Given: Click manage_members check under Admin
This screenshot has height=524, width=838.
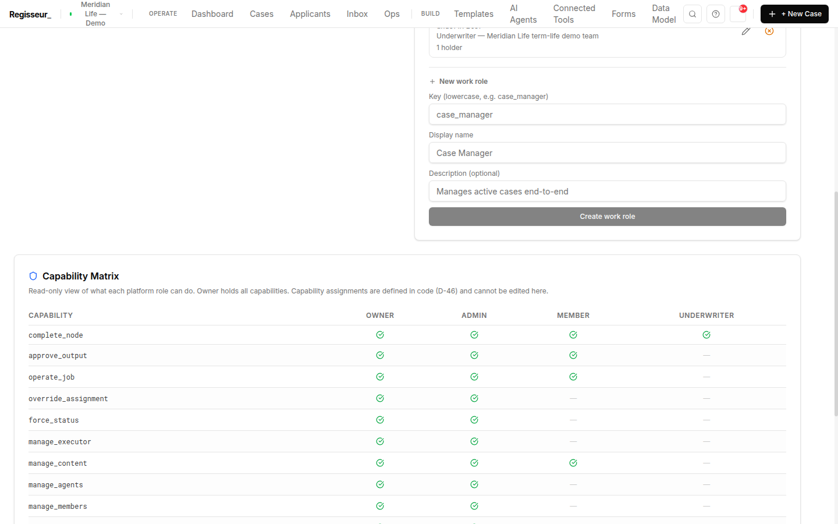Looking at the screenshot, I should tap(474, 506).
